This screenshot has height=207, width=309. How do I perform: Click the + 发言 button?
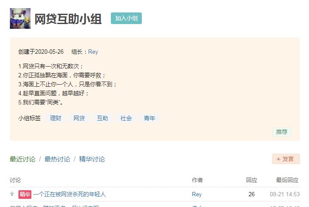[286, 159]
